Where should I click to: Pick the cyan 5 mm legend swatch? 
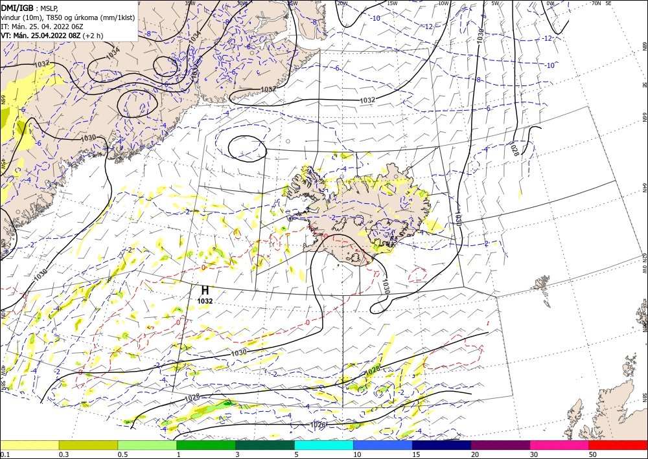coord(324,445)
